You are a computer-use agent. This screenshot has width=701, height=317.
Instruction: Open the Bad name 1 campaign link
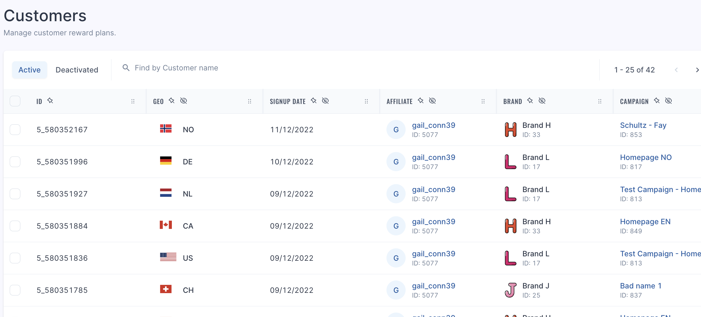coord(641,286)
